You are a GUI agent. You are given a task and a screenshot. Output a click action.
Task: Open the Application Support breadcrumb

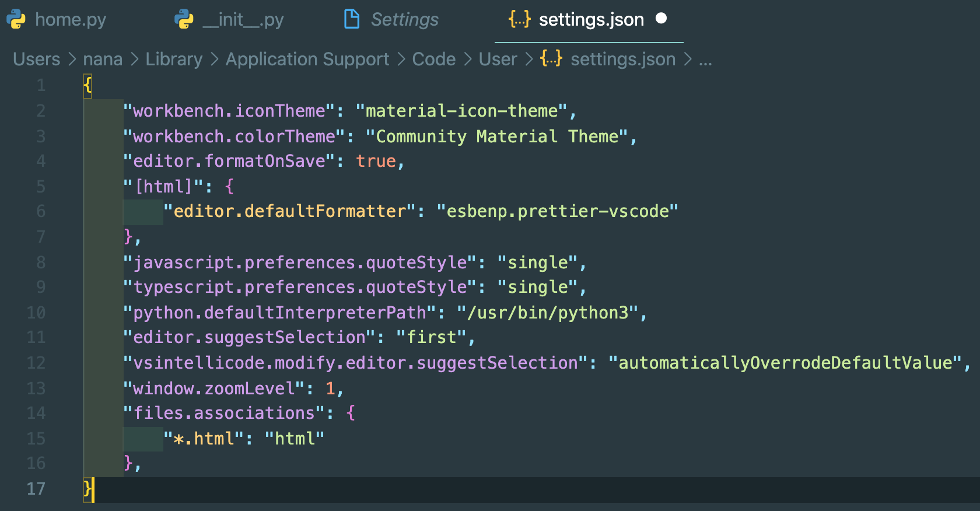pos(307,59)
